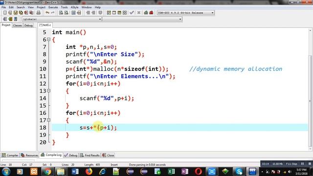
Task: Click the red Delete Profiling Information icon
Action: (x=151, y=13)
